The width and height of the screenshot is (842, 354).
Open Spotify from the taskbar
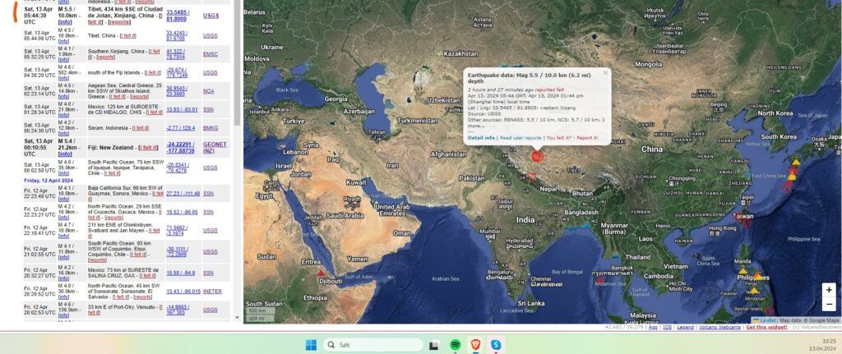tap(456, 345)
